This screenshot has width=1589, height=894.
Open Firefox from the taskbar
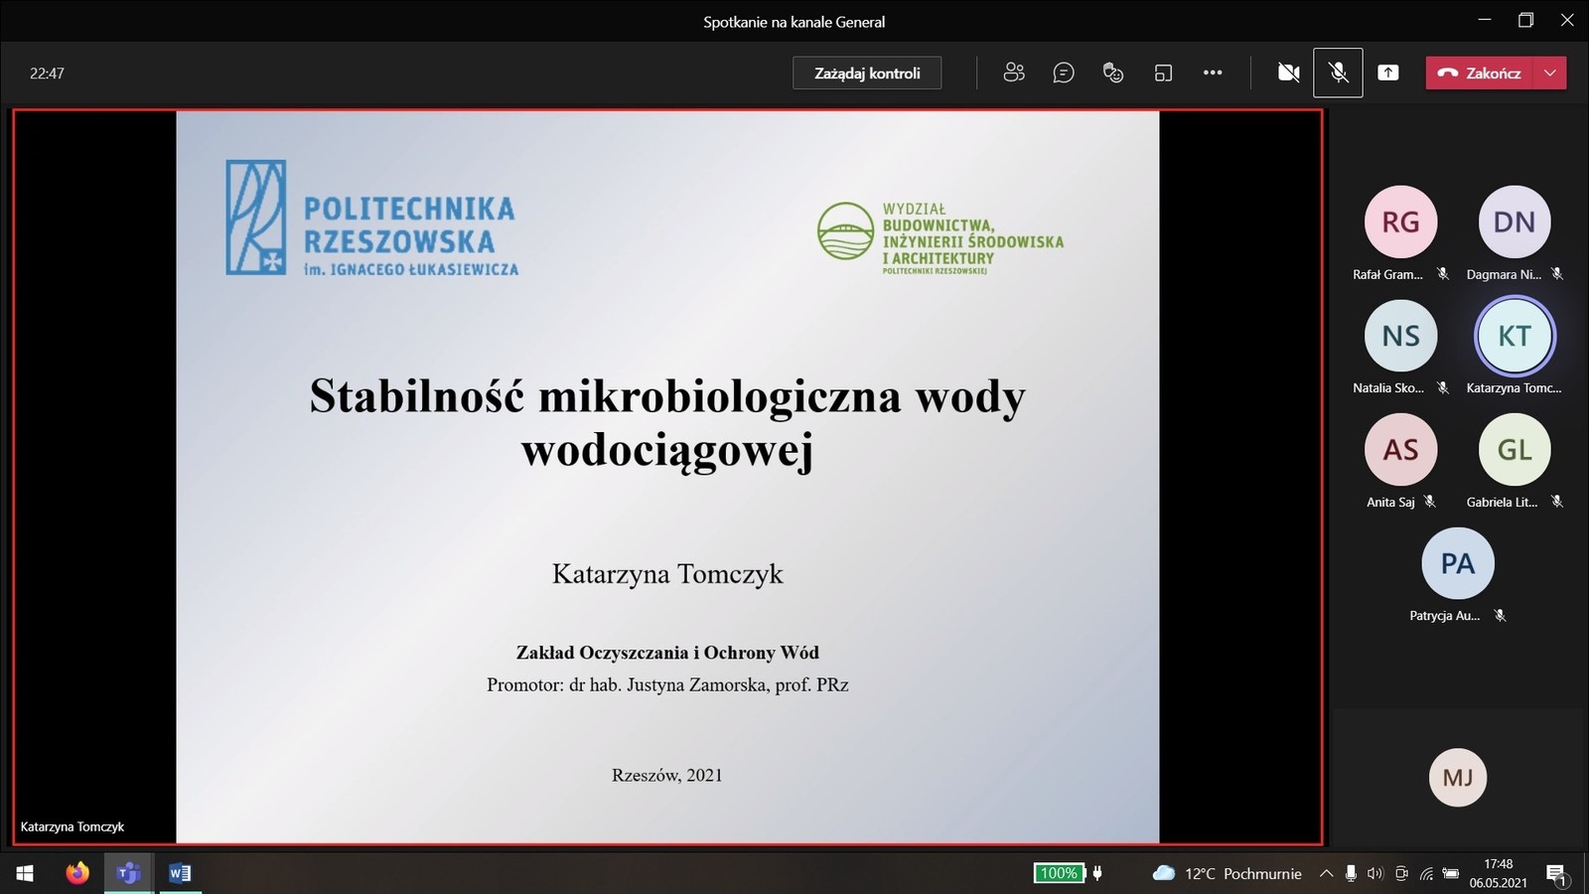click(77, 873)
